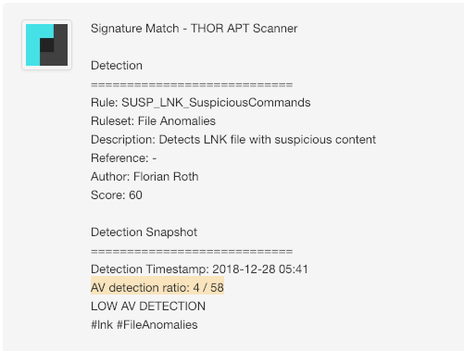Select the Detection heading
464x351 pixels.
click(x=117, y=66)
